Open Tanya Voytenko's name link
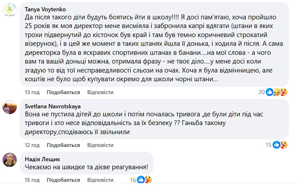 coord(45,9)
